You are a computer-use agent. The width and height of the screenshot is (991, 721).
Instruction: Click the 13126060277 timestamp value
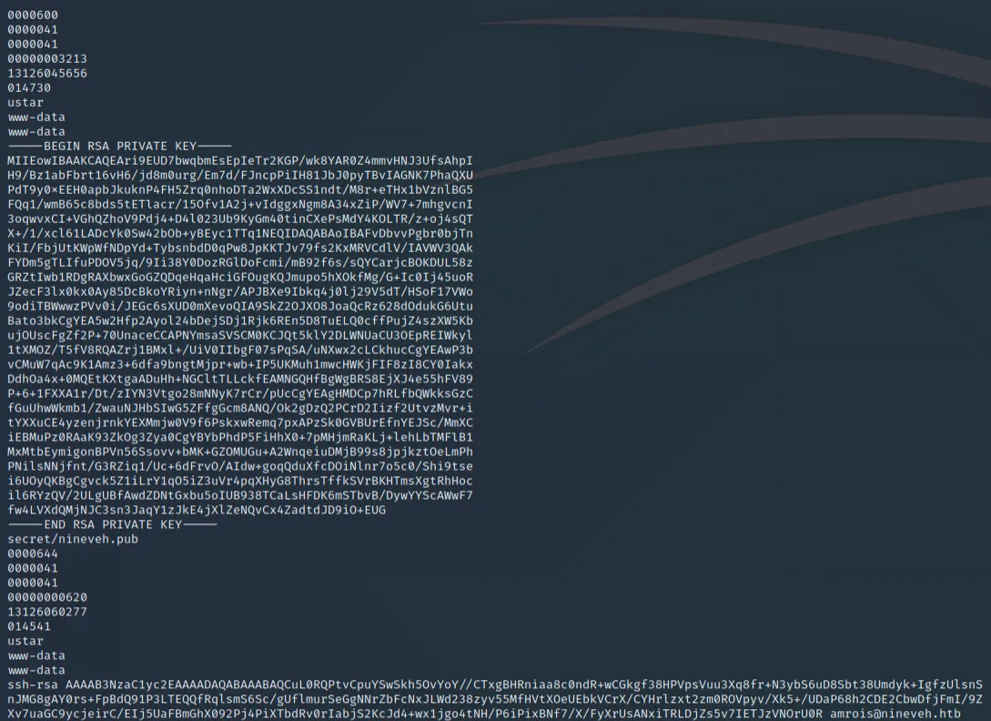pyautogui.click(x=47, y=613)
